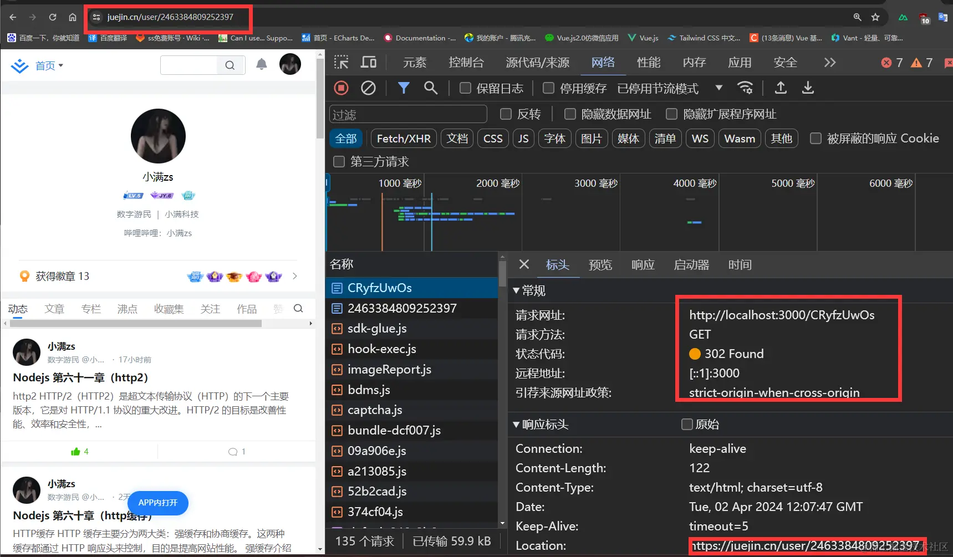The width and height of the screenshot is (953, 557).
Task: Open the user avatar menu in Juejin header
Action: pyautogui.click(x=290, y=64)
